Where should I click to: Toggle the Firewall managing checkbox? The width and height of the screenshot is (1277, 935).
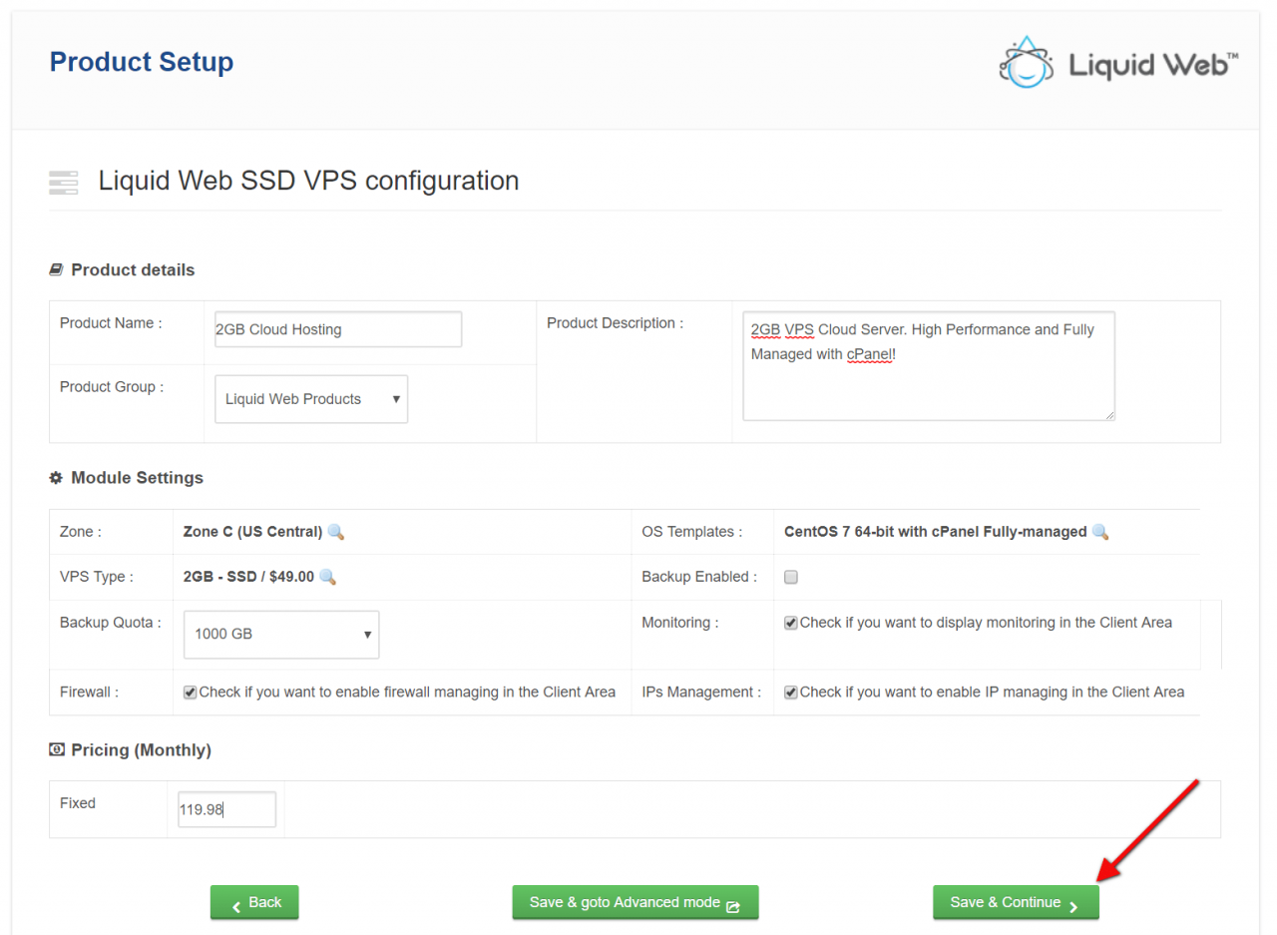coord(191,693)
